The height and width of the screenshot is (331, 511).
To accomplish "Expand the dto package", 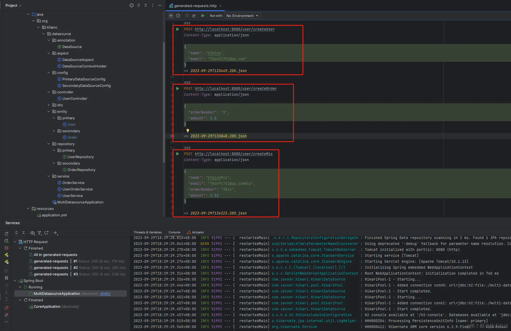I will (49, 105).
